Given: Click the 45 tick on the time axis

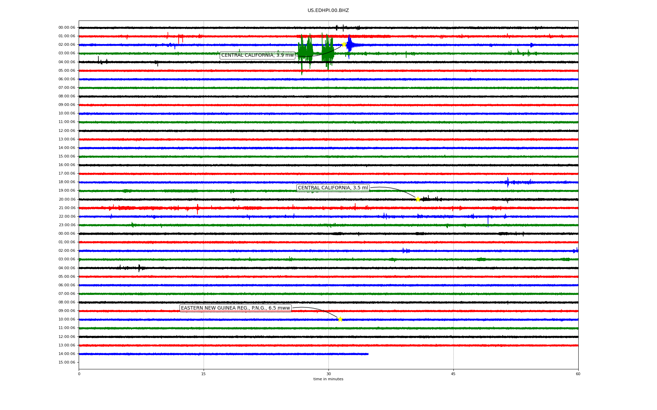Looking at the screenshot, I should [x=453, y=374].
